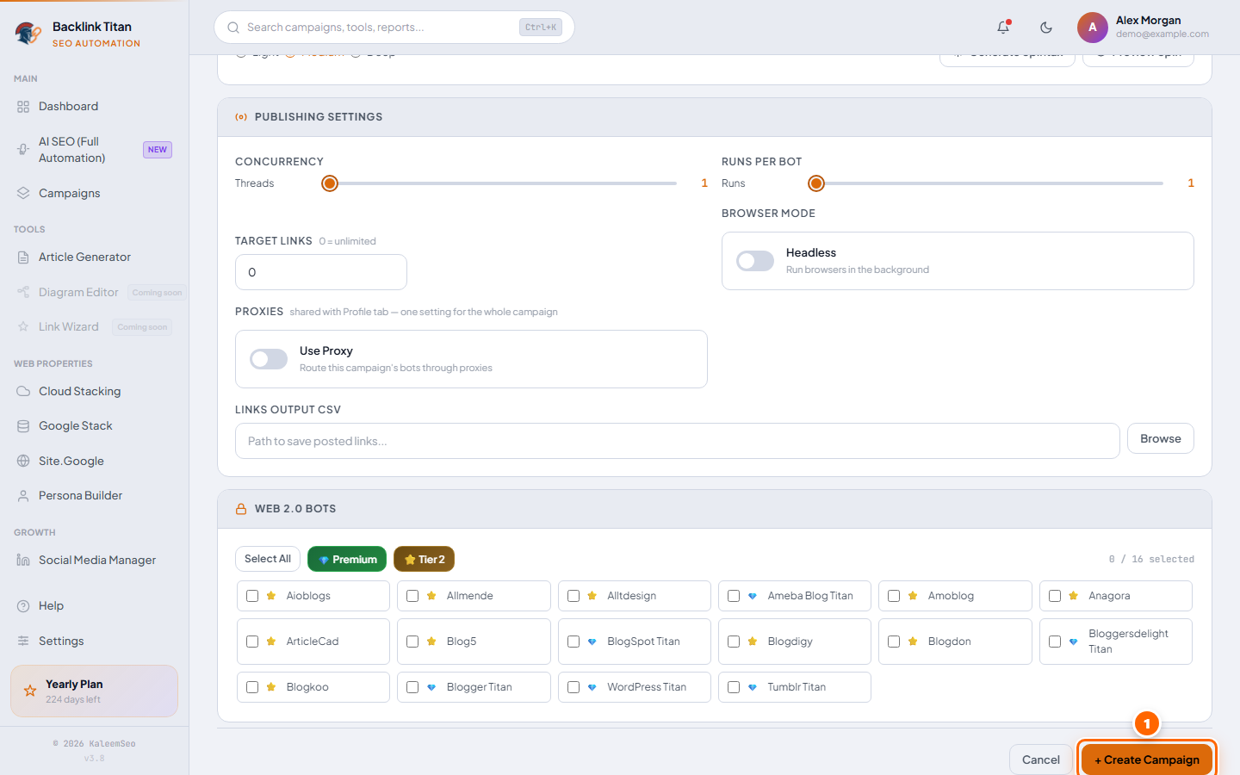
Task: Click Browse for links output CSV
Action: [1161, 439]
